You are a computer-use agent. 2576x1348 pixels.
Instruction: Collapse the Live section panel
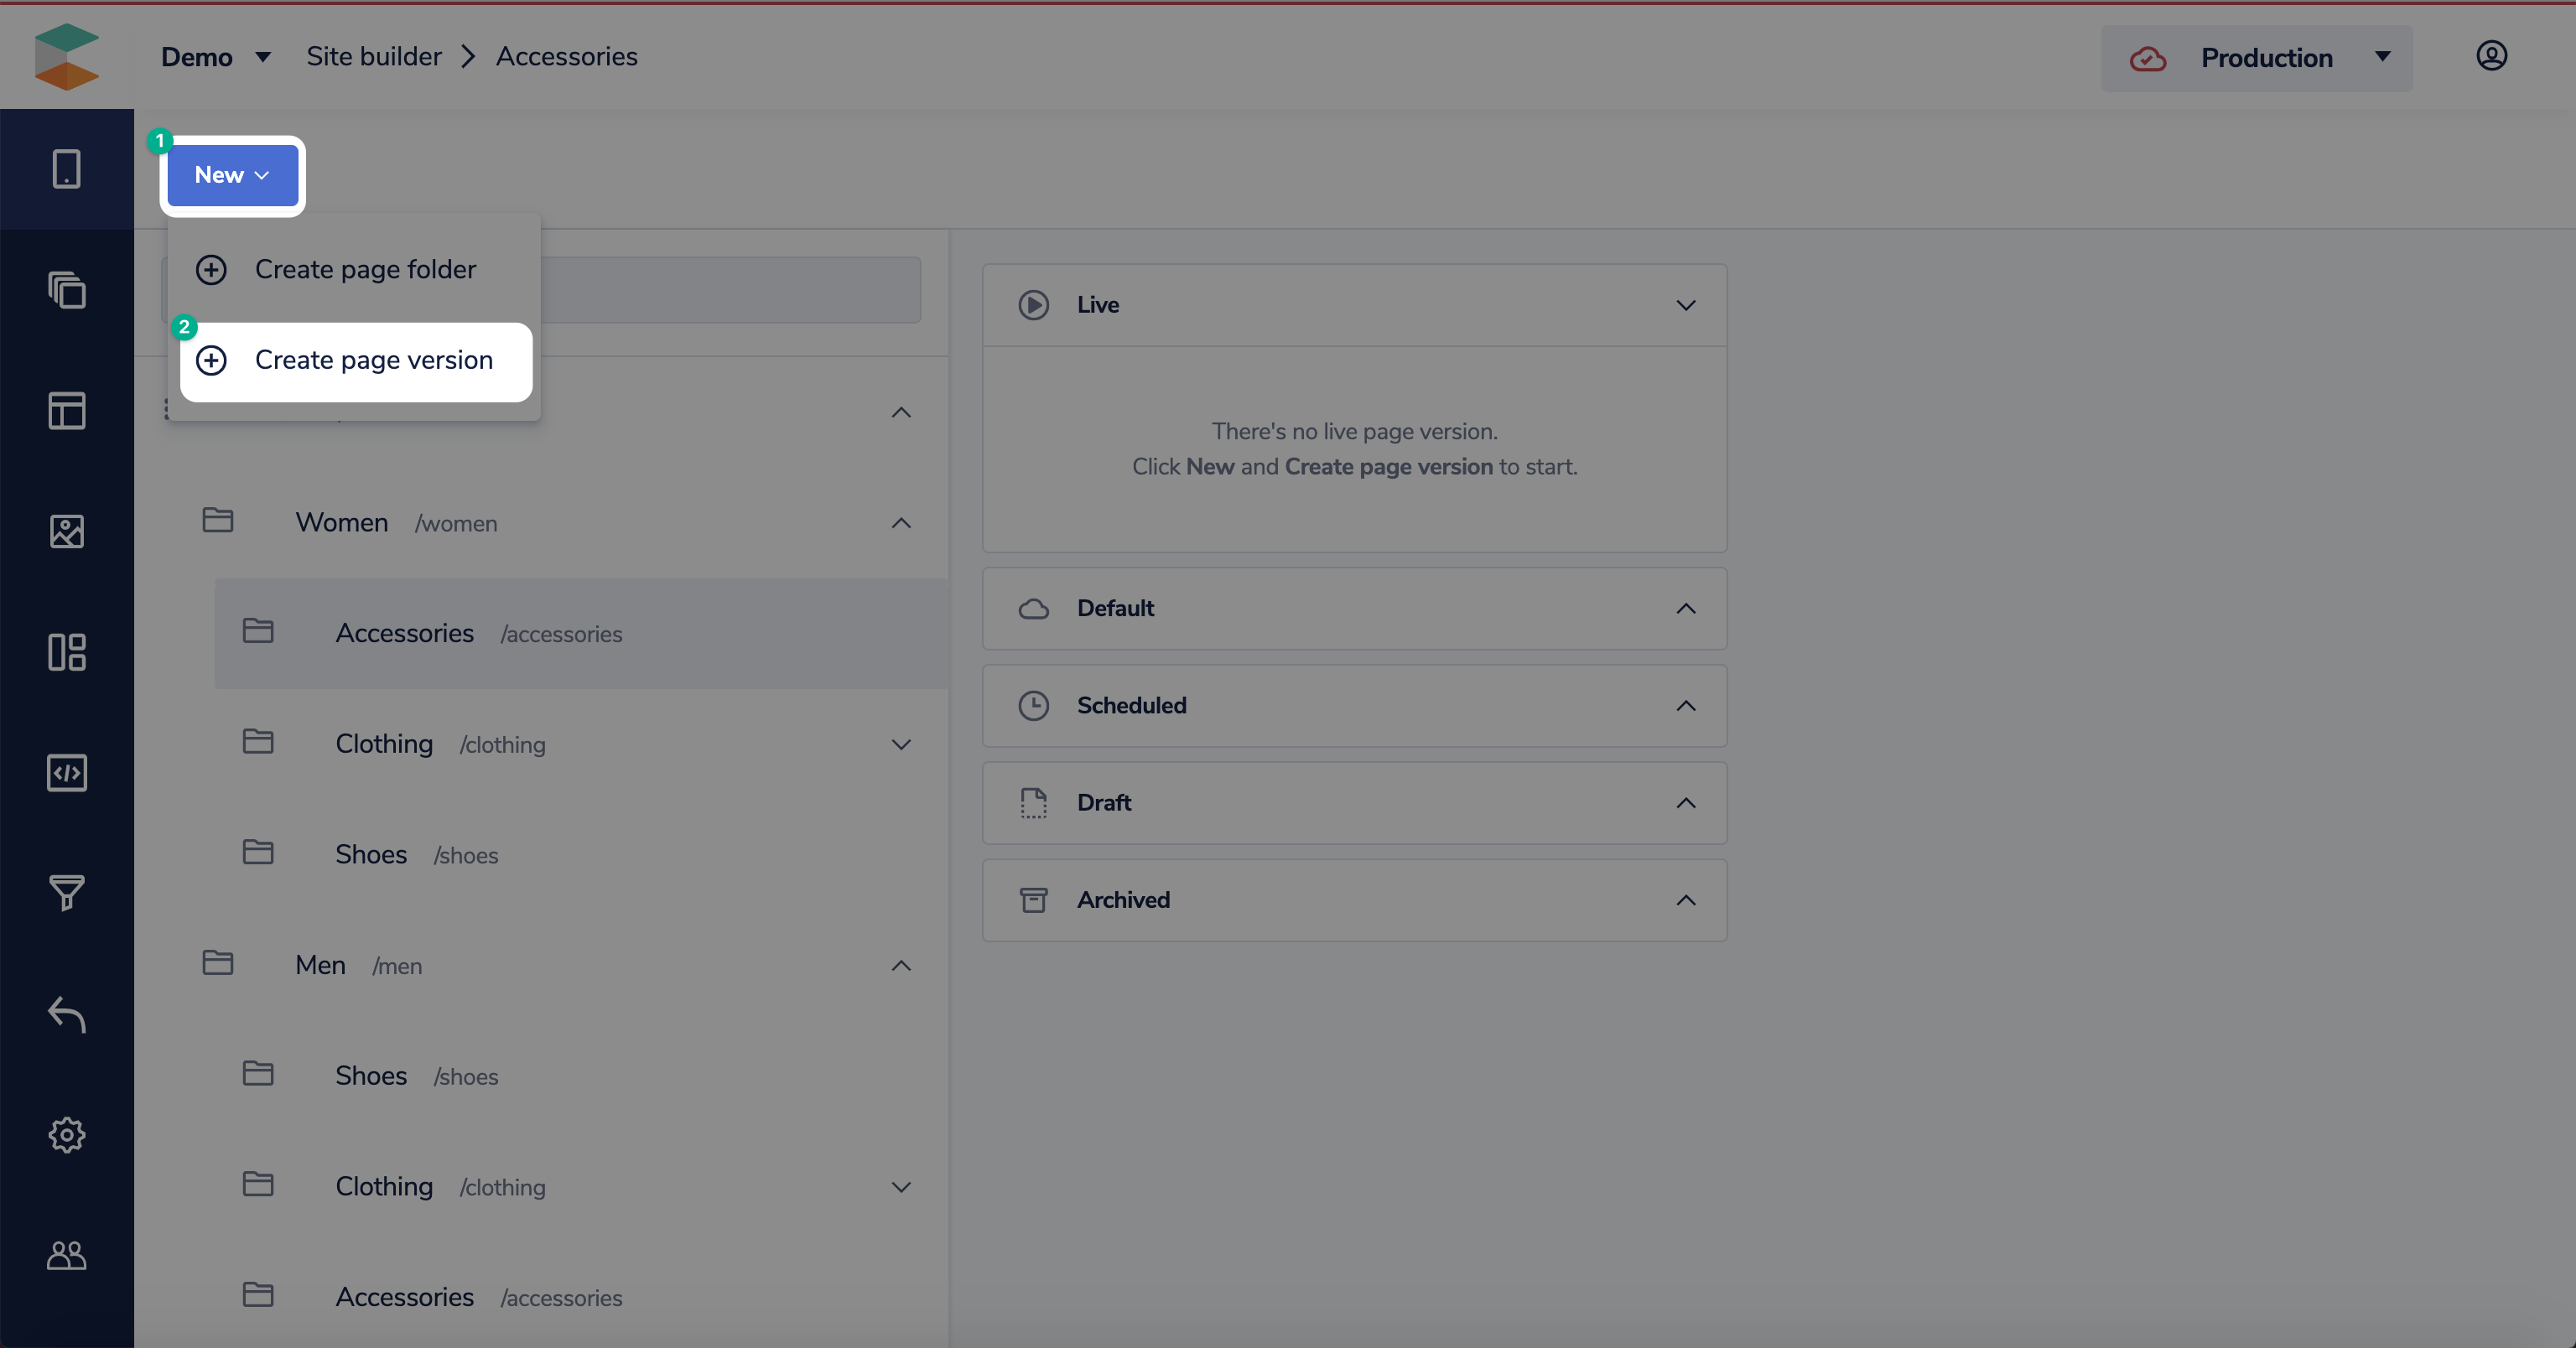point(1685,305)
